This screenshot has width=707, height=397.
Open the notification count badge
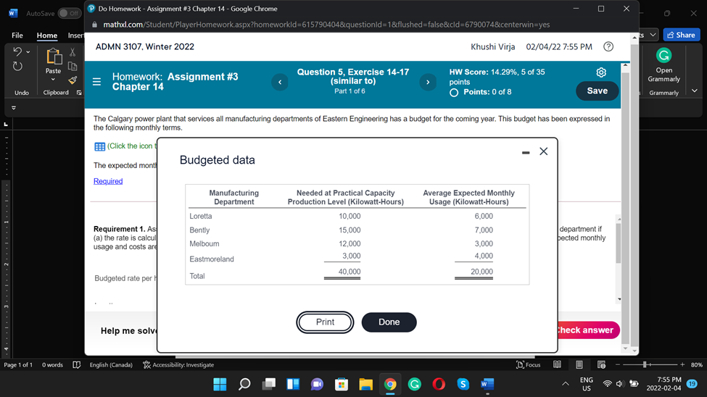pos(692,384)
